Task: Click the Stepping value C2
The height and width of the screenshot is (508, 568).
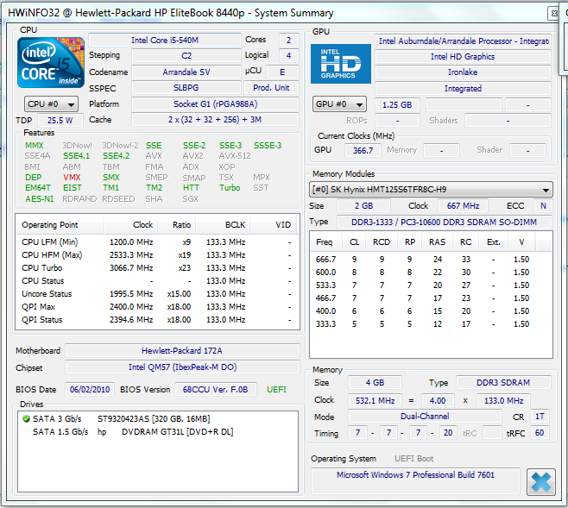Action: pos(186,56)
